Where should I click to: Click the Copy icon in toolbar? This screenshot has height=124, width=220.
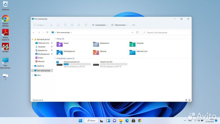coord(58,25)
